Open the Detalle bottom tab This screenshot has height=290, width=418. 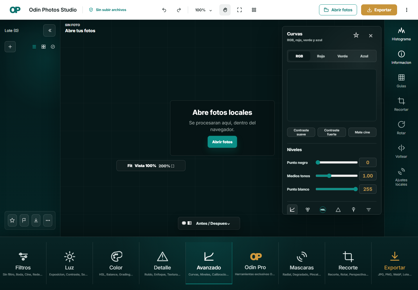(162, 263)
